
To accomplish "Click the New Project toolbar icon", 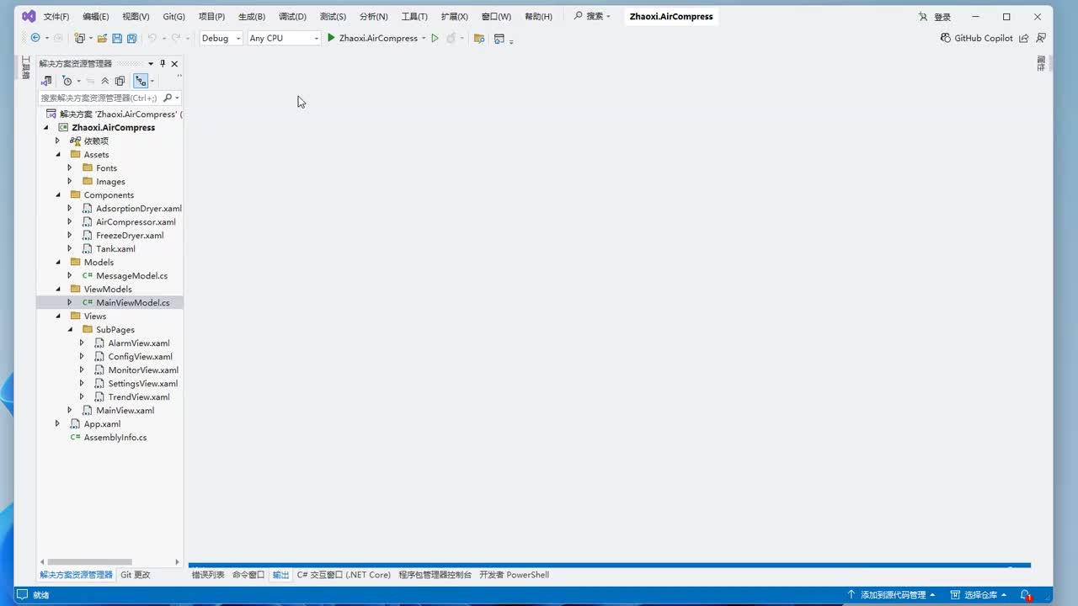I will pyautogui.click(x=80, y=38).
